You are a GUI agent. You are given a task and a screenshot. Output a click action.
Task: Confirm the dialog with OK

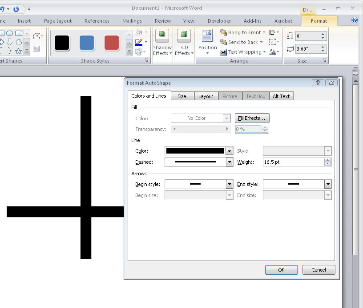281,270
